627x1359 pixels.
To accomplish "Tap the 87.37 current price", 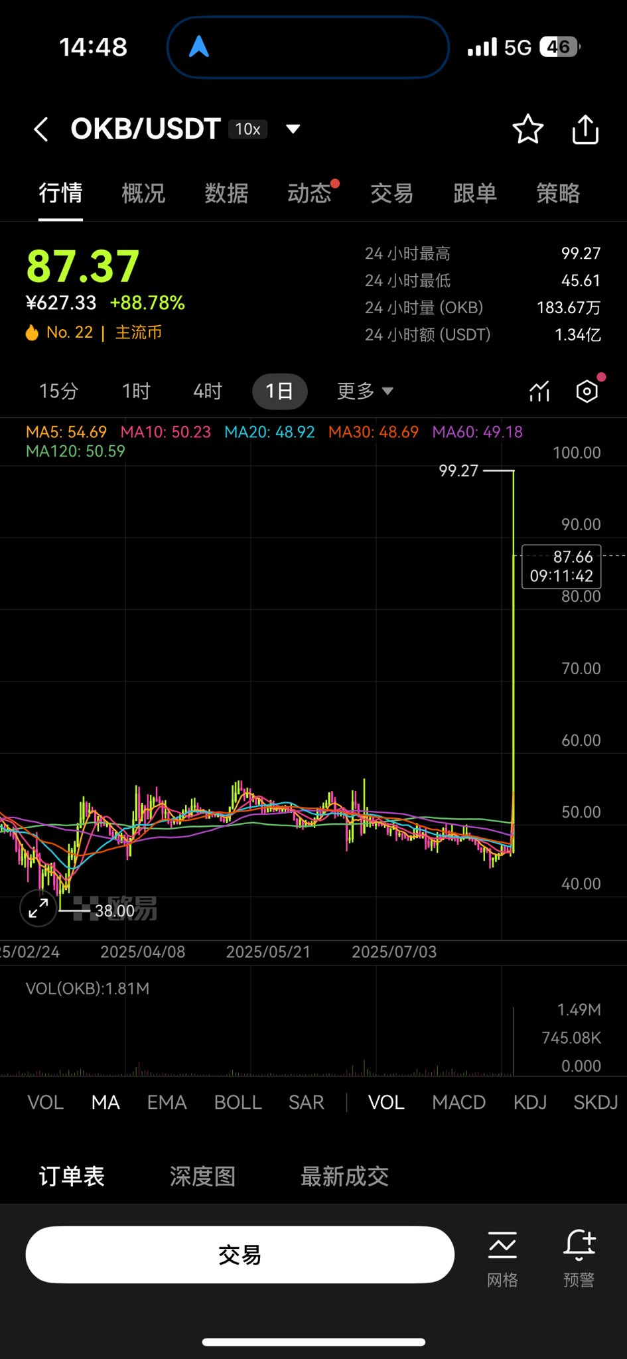I will click(x=83, y=267).
